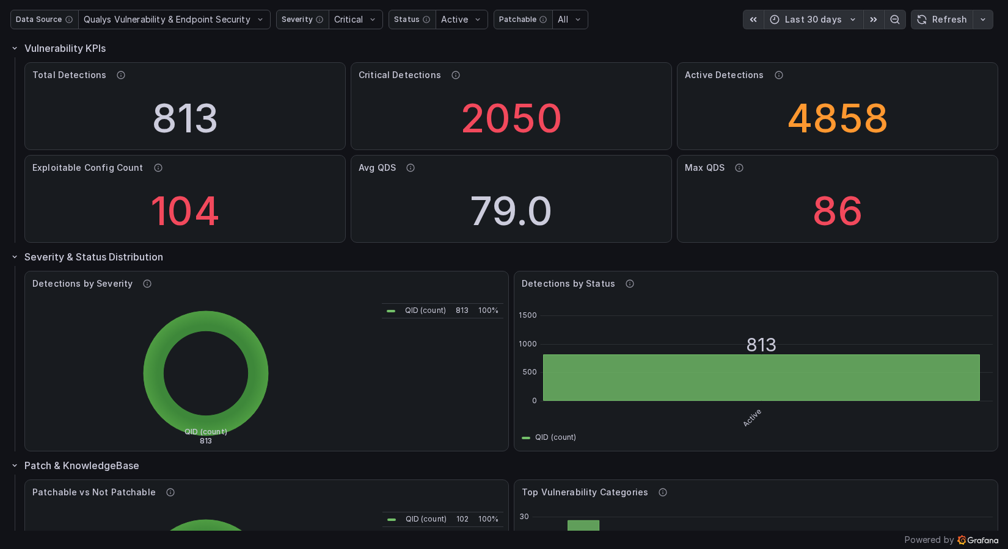The height and width of the screenshot is (549, 1008).
Task: Click info icon for Top Vulnerability Categories
Action: pyautogui.click(x=663, y=492)
